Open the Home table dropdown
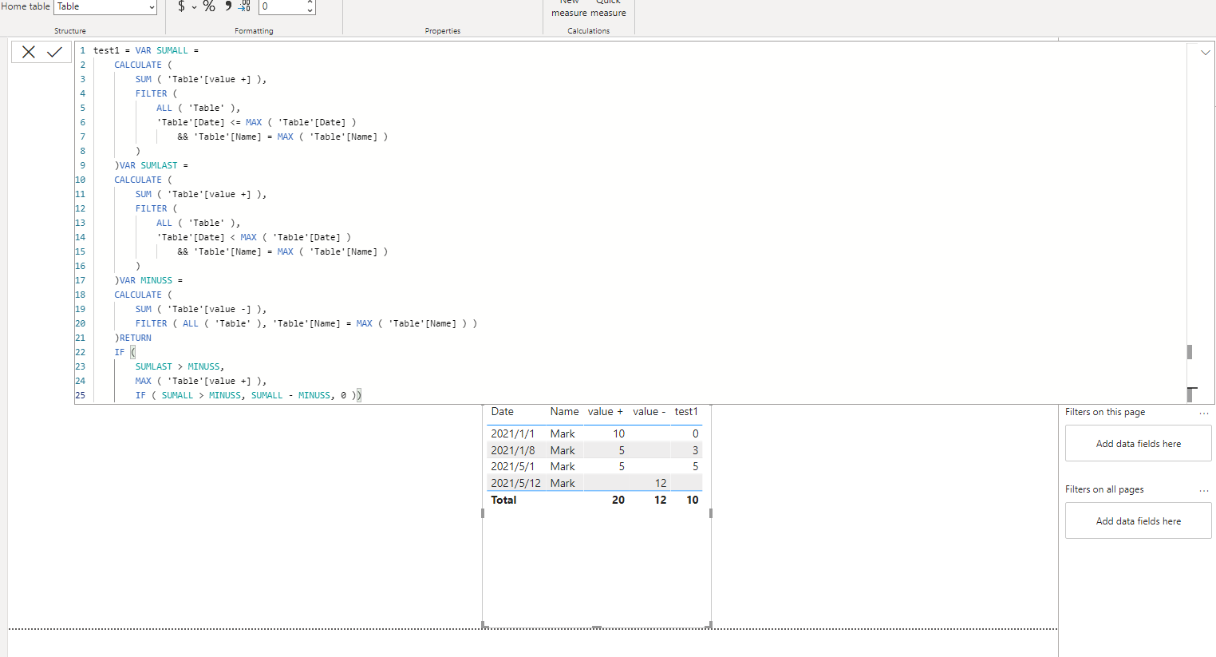This screenshot has width=1216, height=657. point(105,6)
